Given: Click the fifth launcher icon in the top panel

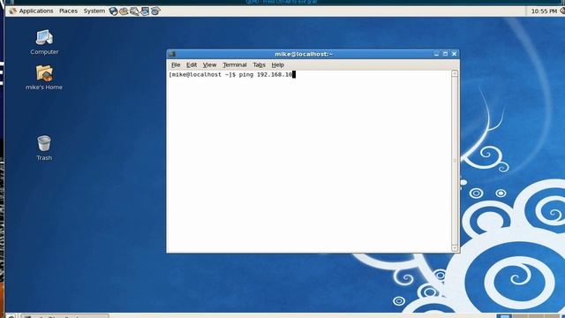Looking at the screenshot, I should pos(155,11).
